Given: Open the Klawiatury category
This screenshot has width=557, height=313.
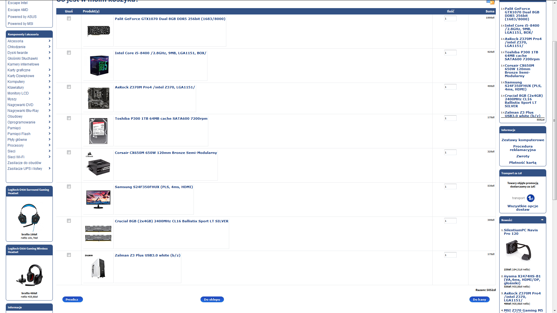Looking at the screenshot, I should [16, 88].
